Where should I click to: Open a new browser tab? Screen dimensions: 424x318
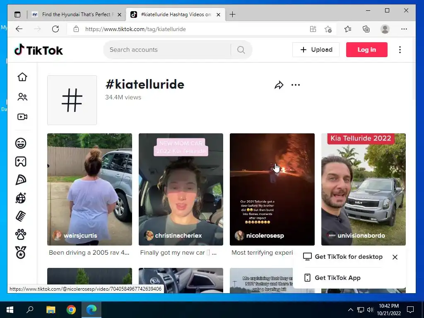(232, 14)
